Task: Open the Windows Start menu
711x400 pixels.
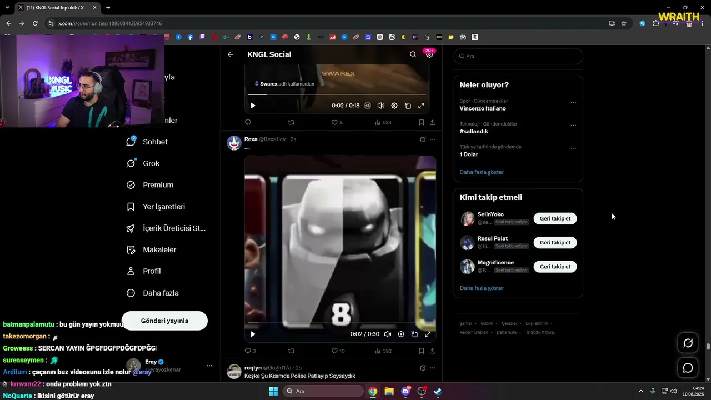Action: [x=273, y=391]
